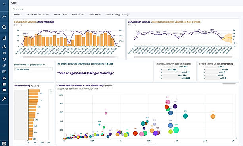Click the 'Time Interacting (by agent)' bar chart title

(x=27, y=86)
